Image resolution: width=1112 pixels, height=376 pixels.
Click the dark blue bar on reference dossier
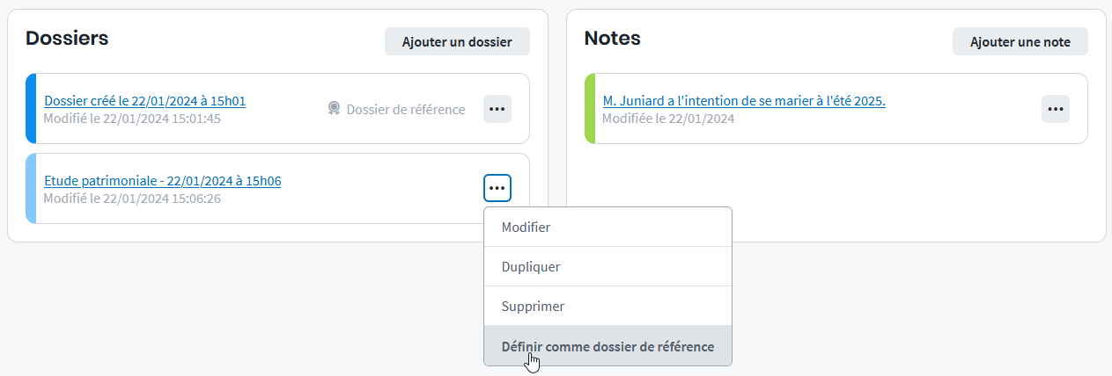point(31,109)
